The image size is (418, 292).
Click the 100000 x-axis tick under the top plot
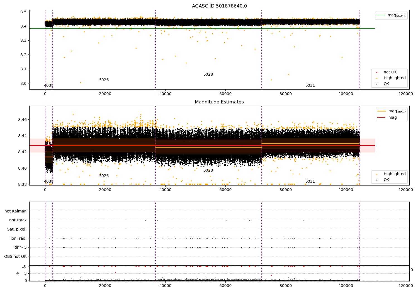coord(346,94)
